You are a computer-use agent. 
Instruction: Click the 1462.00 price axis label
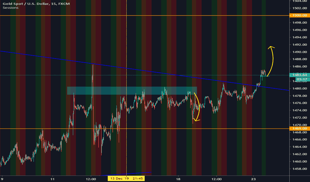[x=299, y=154]
